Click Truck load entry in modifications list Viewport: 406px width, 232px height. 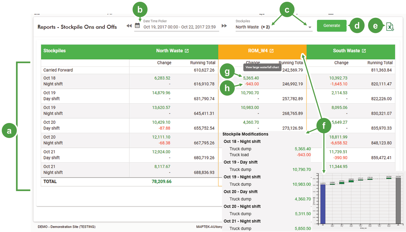(x=239, y=155)
